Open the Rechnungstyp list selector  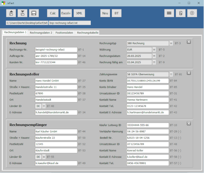click(x=171, y=43)
